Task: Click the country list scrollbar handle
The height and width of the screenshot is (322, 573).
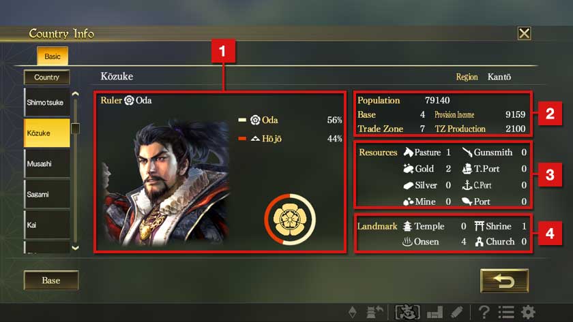Action: coord(75,129)
